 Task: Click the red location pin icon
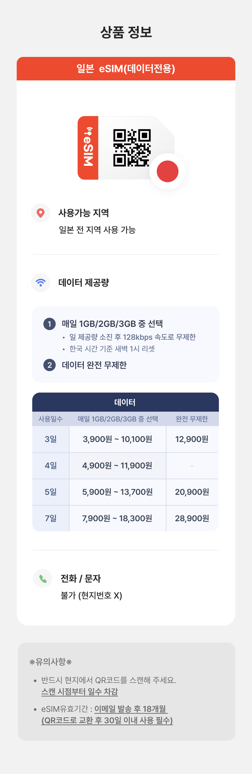click(x=40, y=213)
